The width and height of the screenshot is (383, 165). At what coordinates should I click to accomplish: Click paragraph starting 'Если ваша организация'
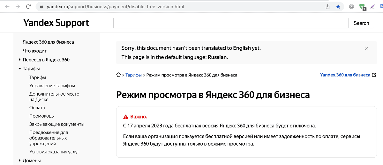242,140
